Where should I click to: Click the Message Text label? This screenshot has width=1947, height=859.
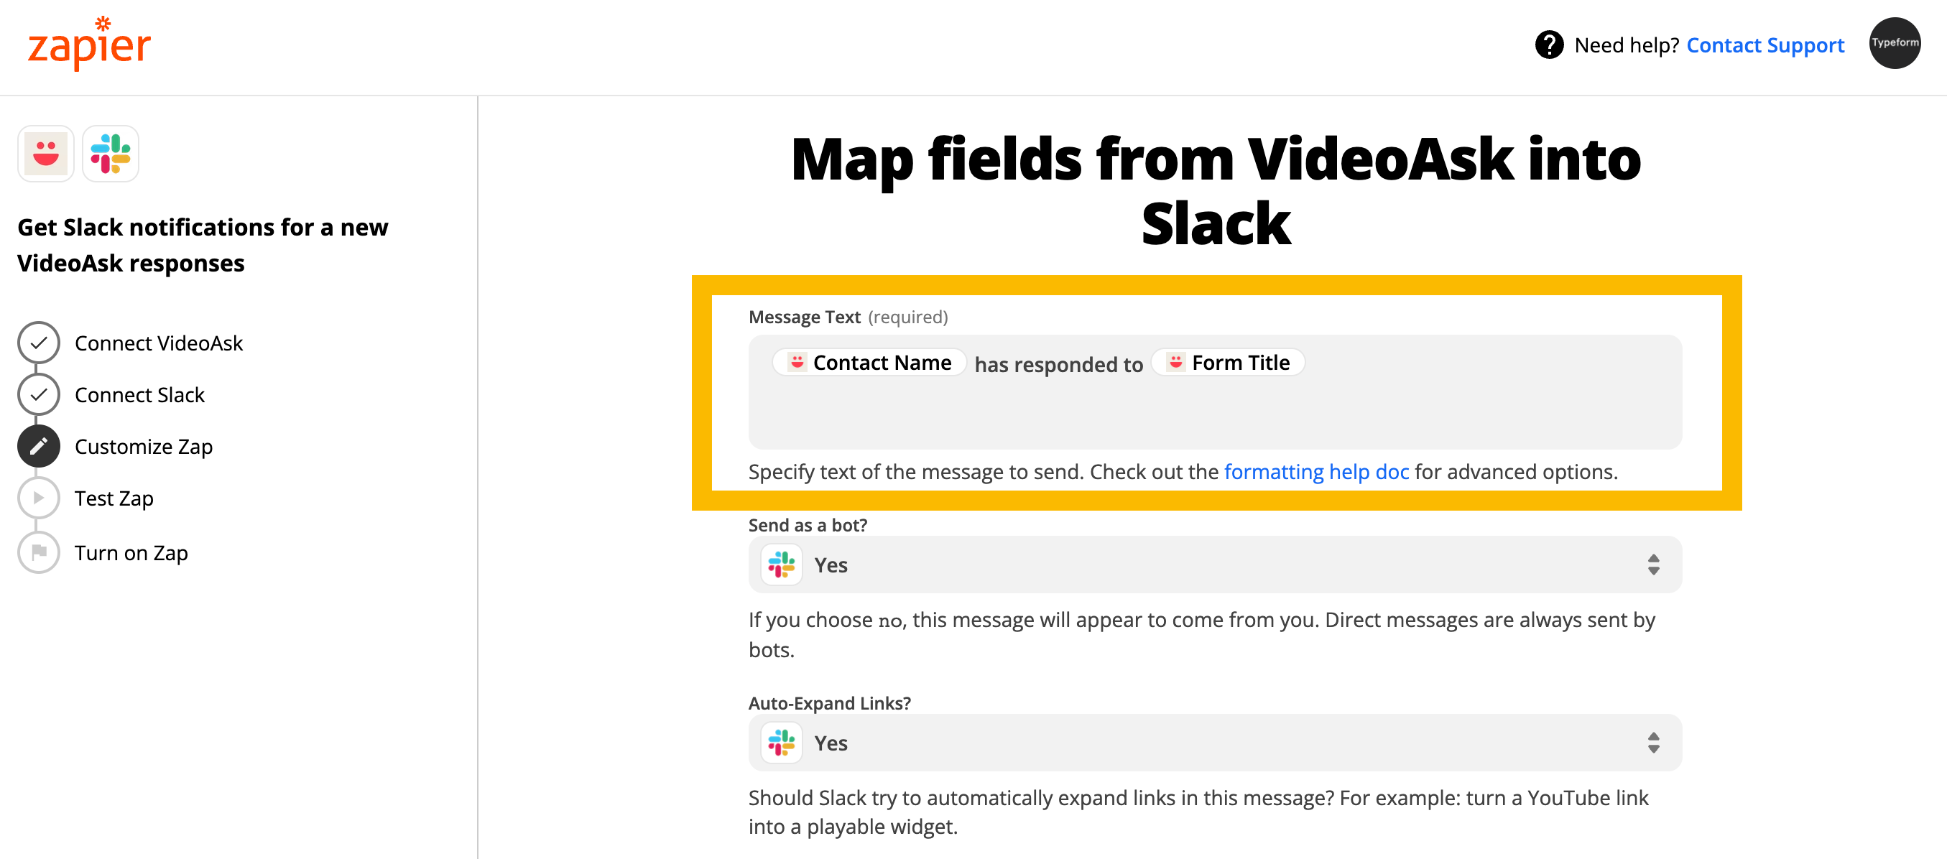804,317
